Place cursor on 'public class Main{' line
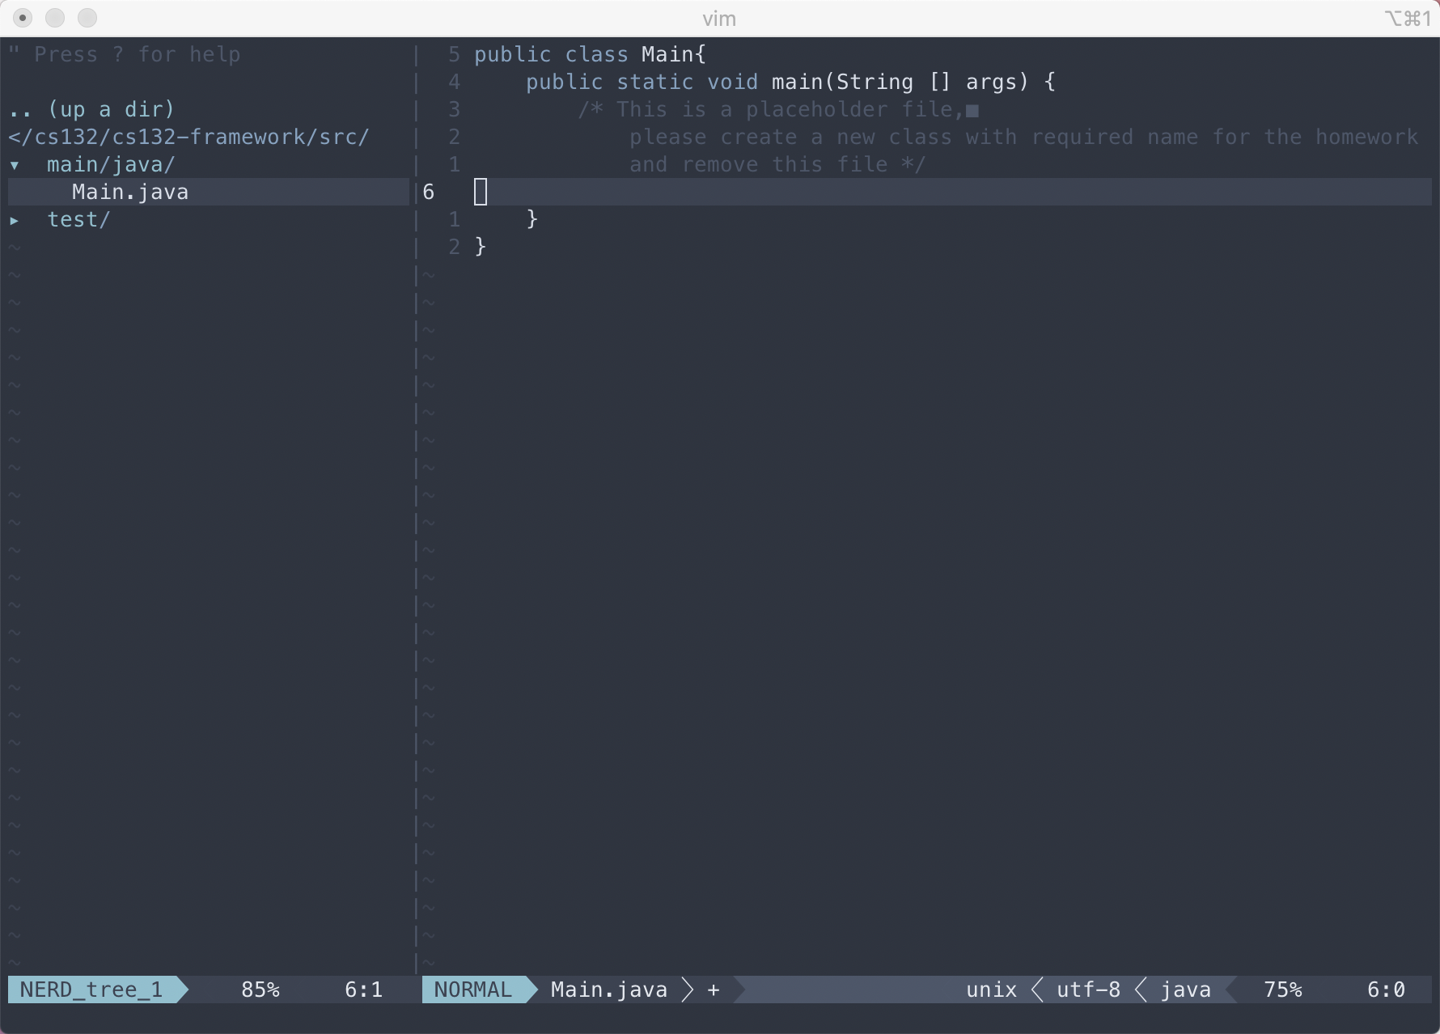The image size is (1440, 1034). 590,54
